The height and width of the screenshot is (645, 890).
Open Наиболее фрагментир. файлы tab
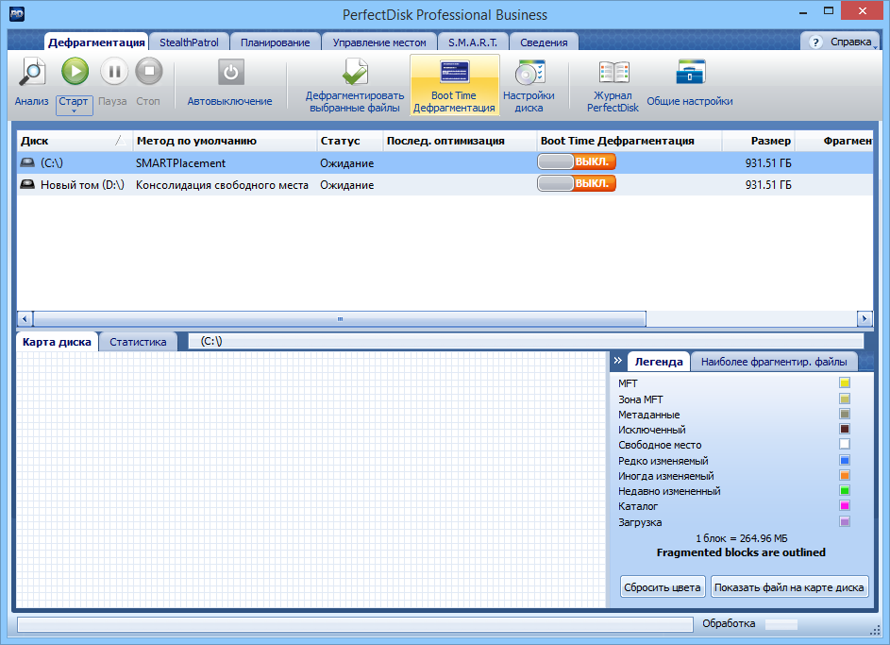coord(774,362)
